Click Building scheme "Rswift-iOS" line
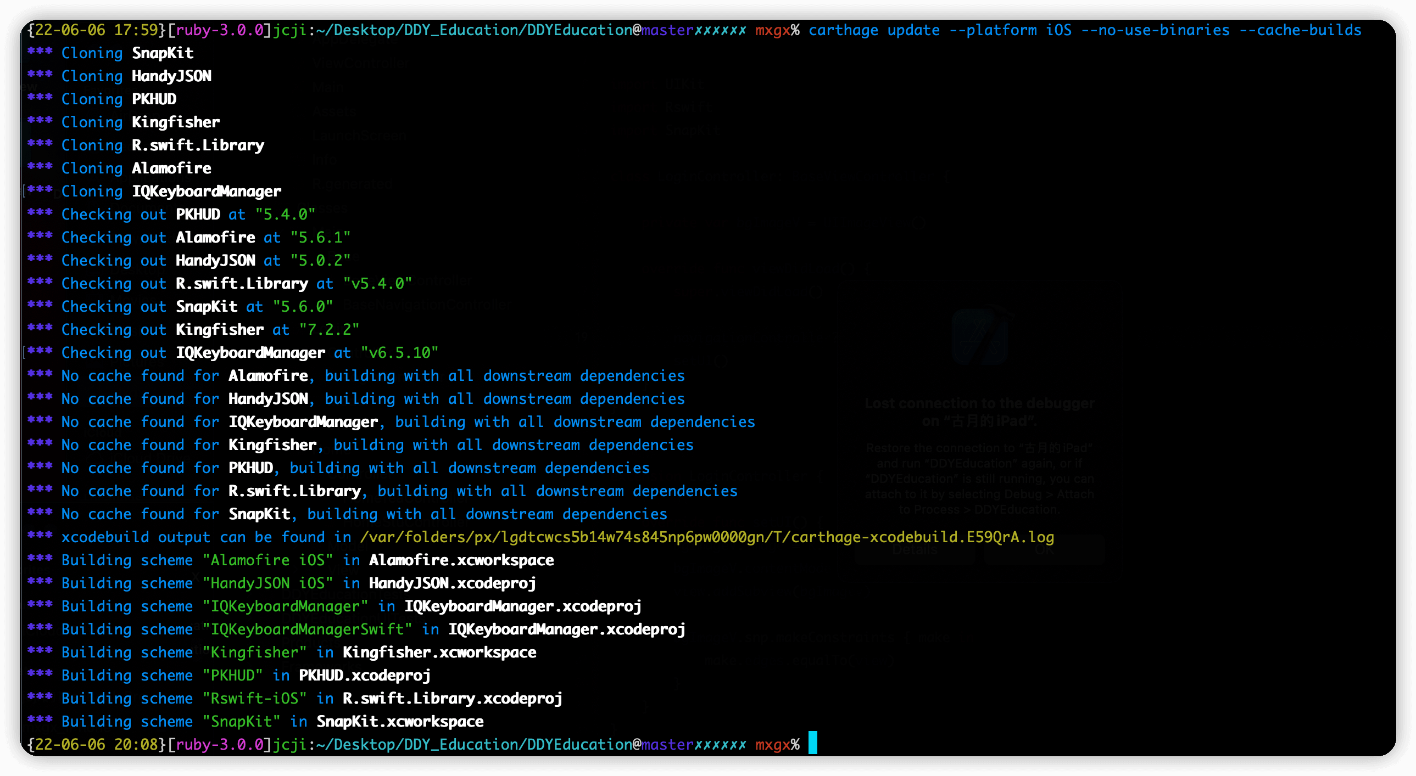The width and height of the screenshot is (1416, 776). [295, 699]
